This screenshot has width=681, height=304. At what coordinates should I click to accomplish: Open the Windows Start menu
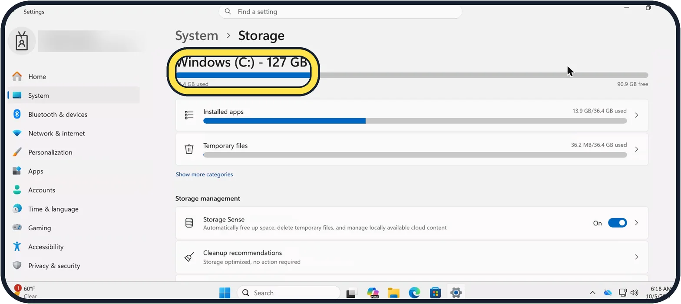(225, 293)
